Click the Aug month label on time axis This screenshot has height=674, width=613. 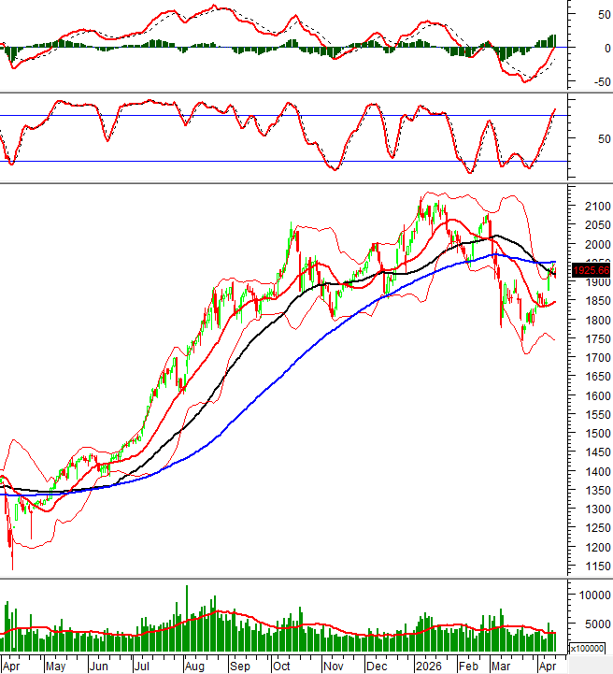[x=193, y=667]
